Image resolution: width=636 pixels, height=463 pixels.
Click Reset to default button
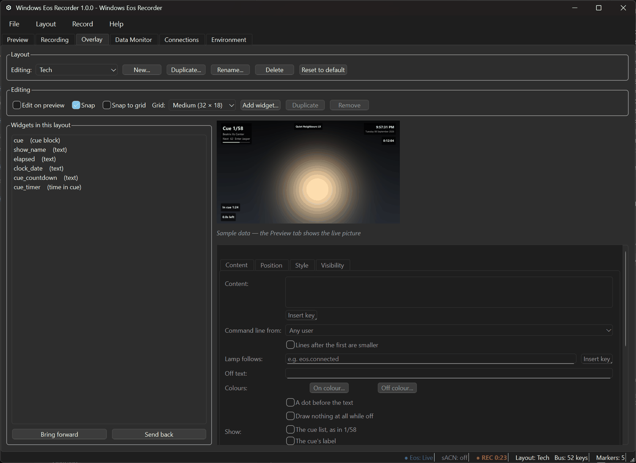click(x=323, y=70)
